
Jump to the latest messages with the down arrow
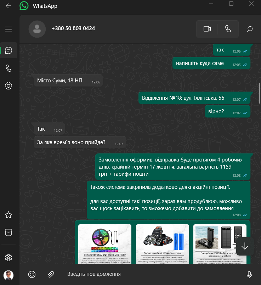(x=245, y=246)
